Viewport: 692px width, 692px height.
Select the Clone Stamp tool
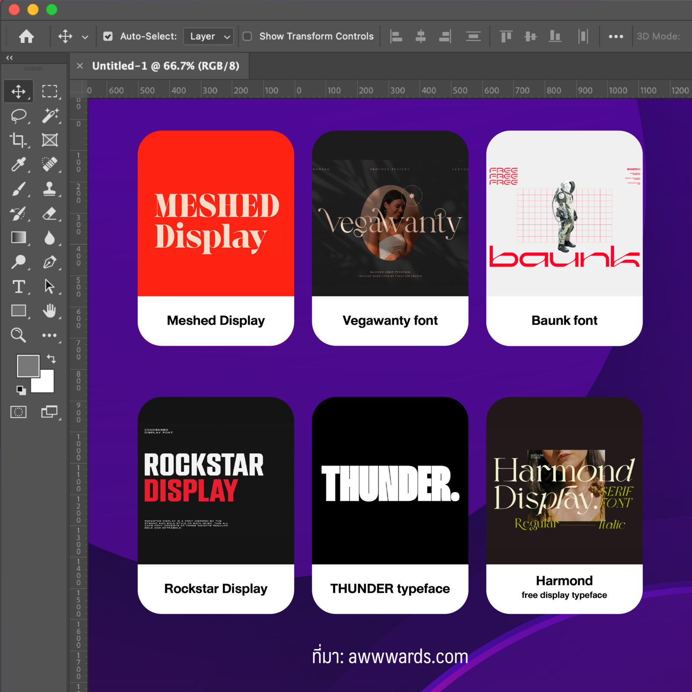tap(49, 189)
